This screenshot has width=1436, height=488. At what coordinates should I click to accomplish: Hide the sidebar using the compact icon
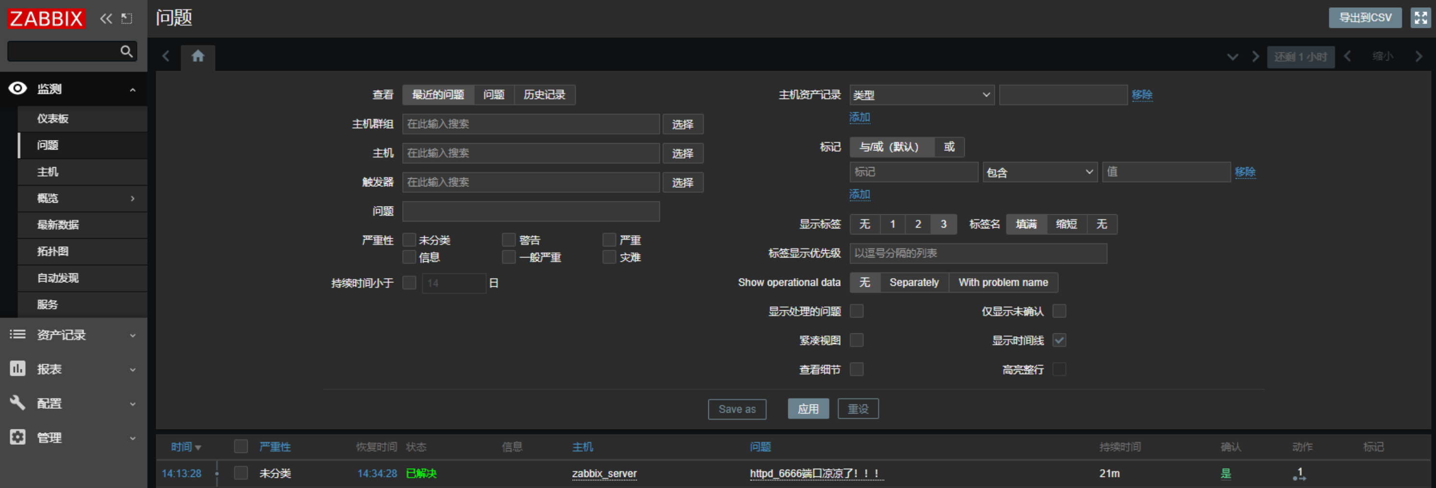point(127,18)
